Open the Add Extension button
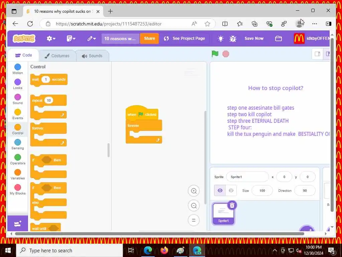Screen dimensions: 342x257 point(18,223)
